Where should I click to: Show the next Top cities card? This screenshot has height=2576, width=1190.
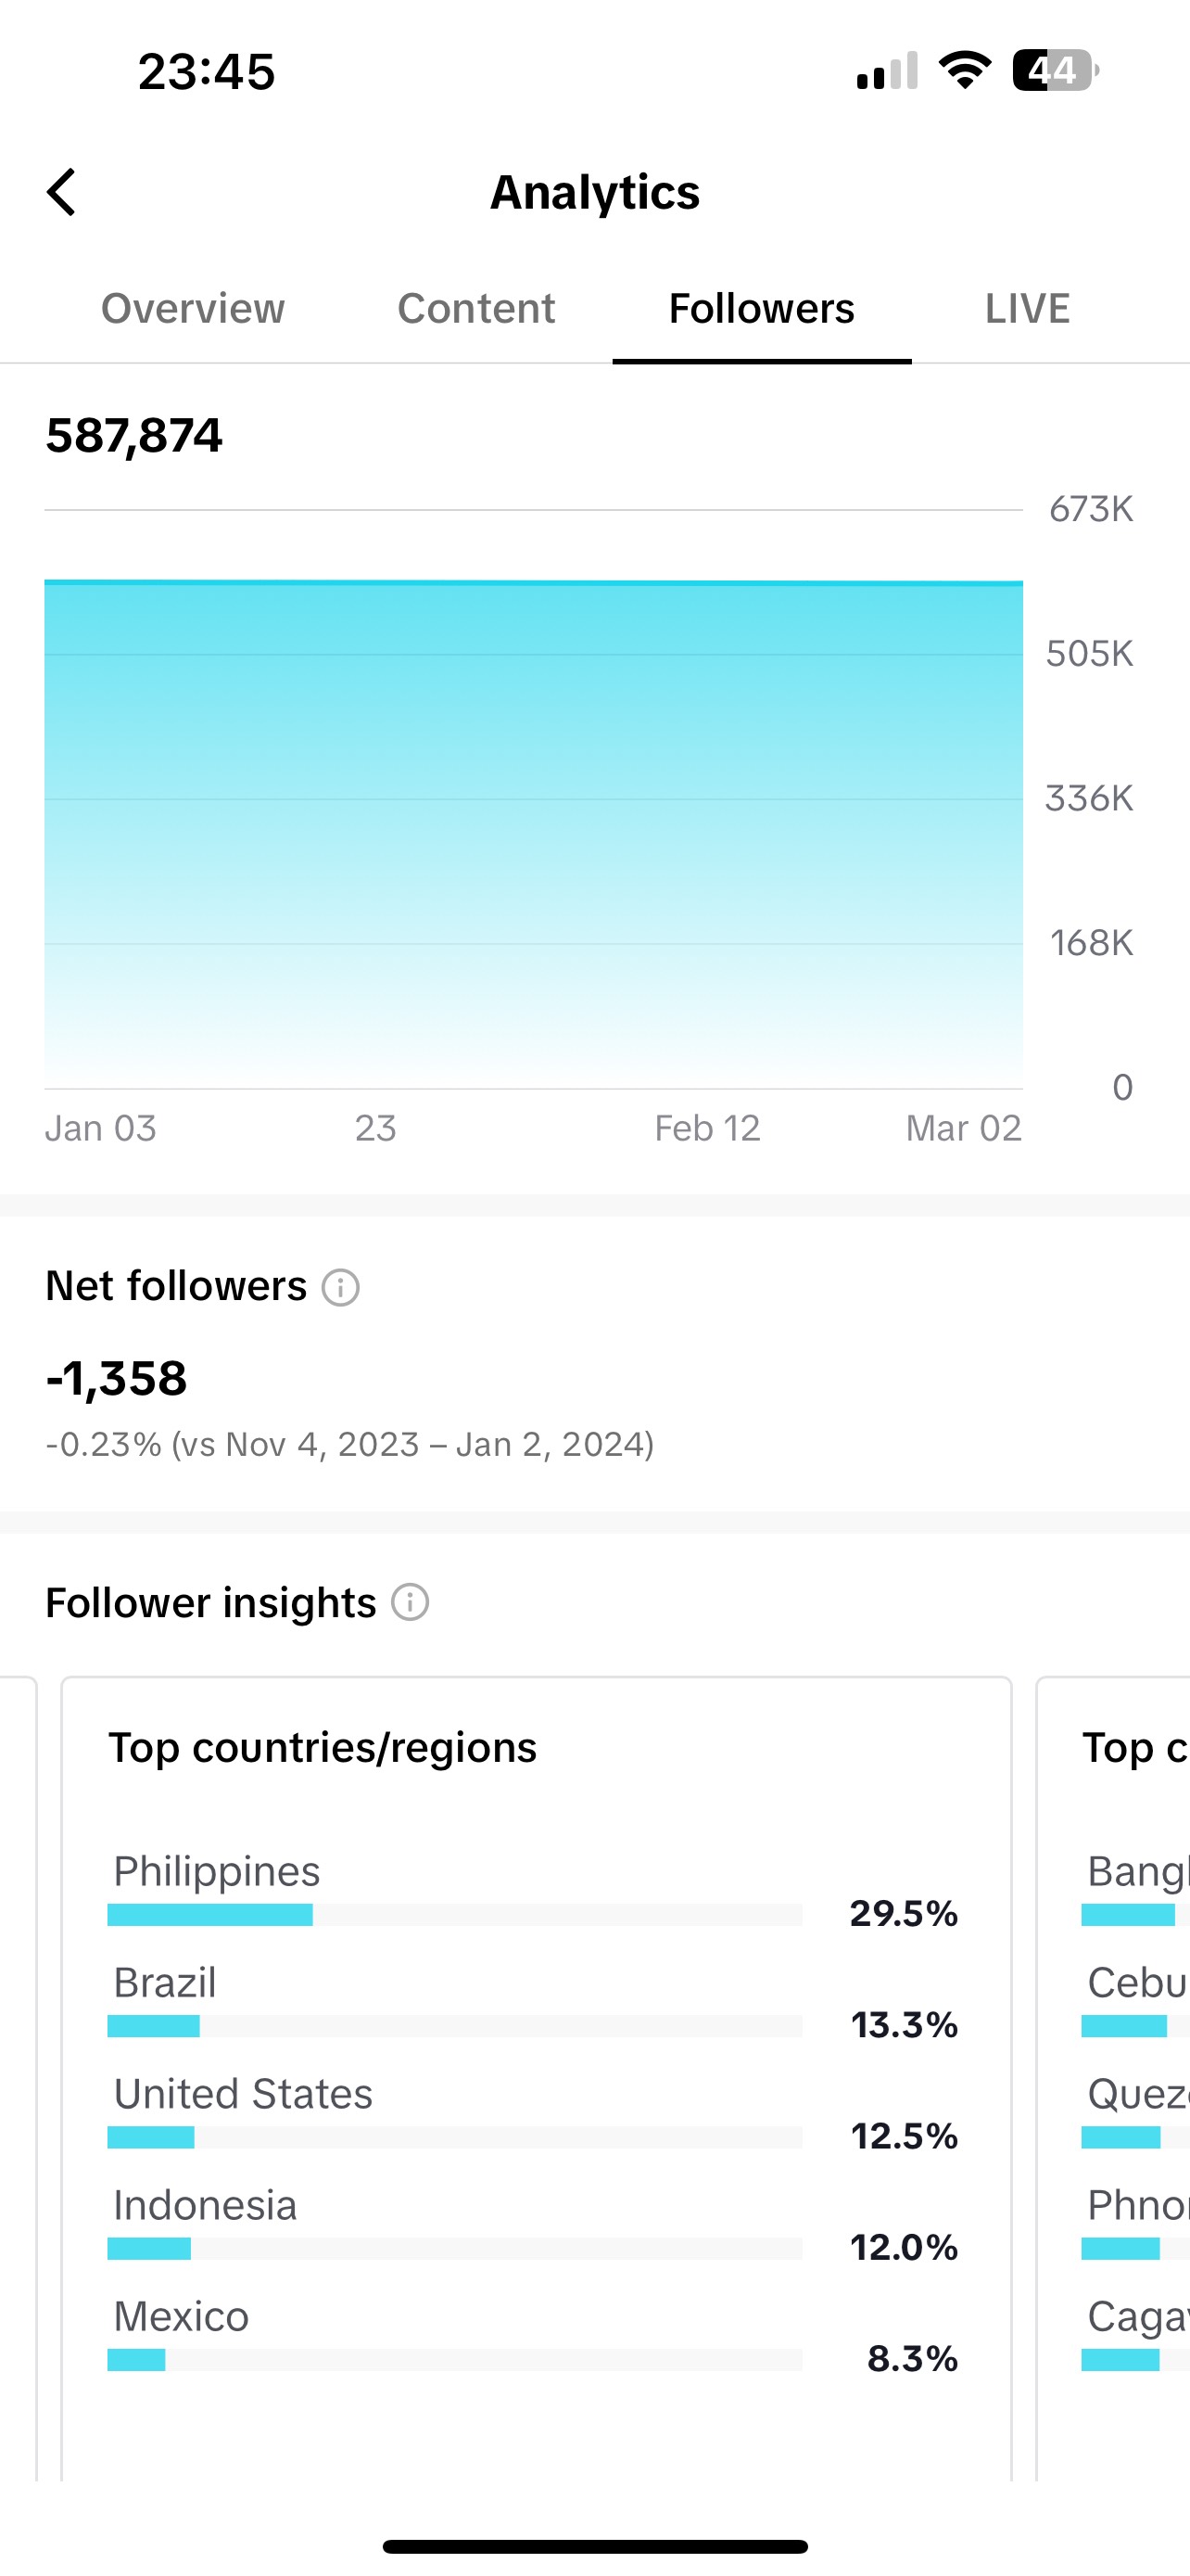pos(1113,2078)
